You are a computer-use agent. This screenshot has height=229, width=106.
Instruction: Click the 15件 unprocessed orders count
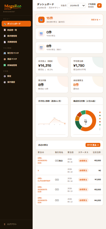[x=50, y=18]
